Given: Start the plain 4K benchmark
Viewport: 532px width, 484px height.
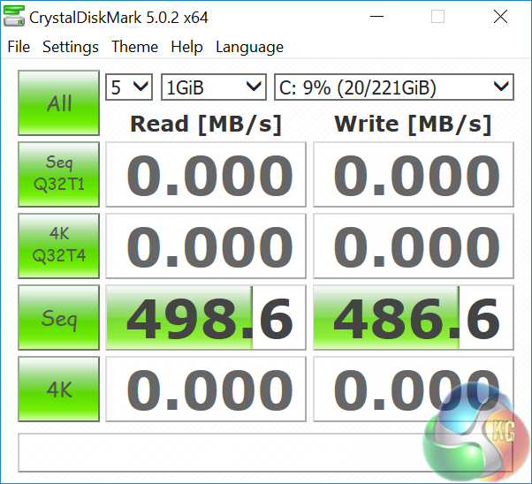Looking at the screenshot, I should pos(58,389).
